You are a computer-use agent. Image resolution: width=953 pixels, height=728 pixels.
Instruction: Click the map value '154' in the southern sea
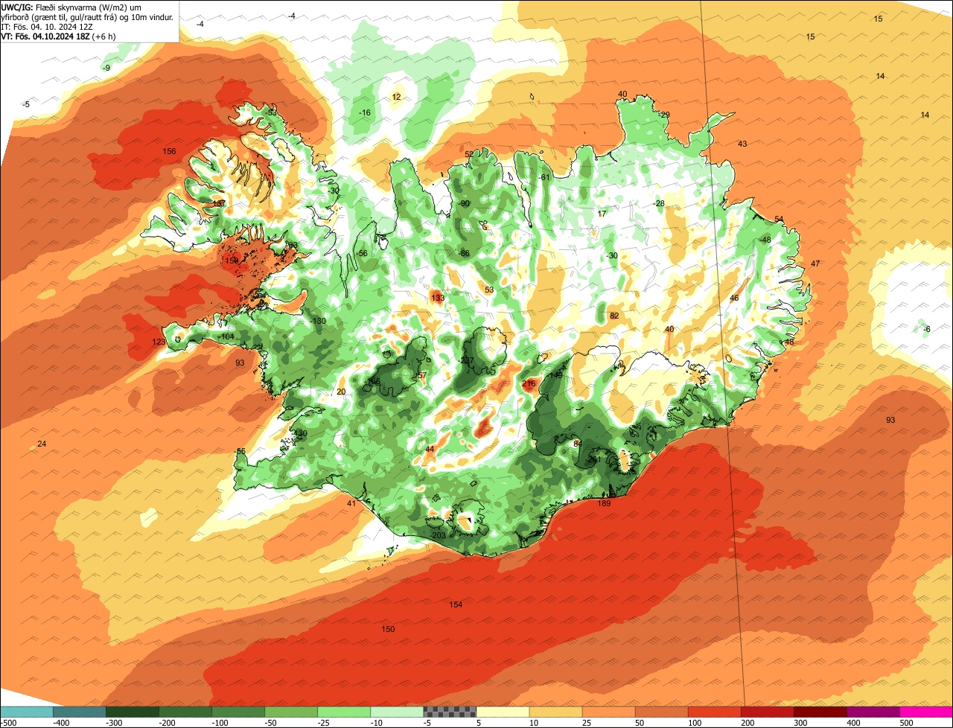[456, 604]
